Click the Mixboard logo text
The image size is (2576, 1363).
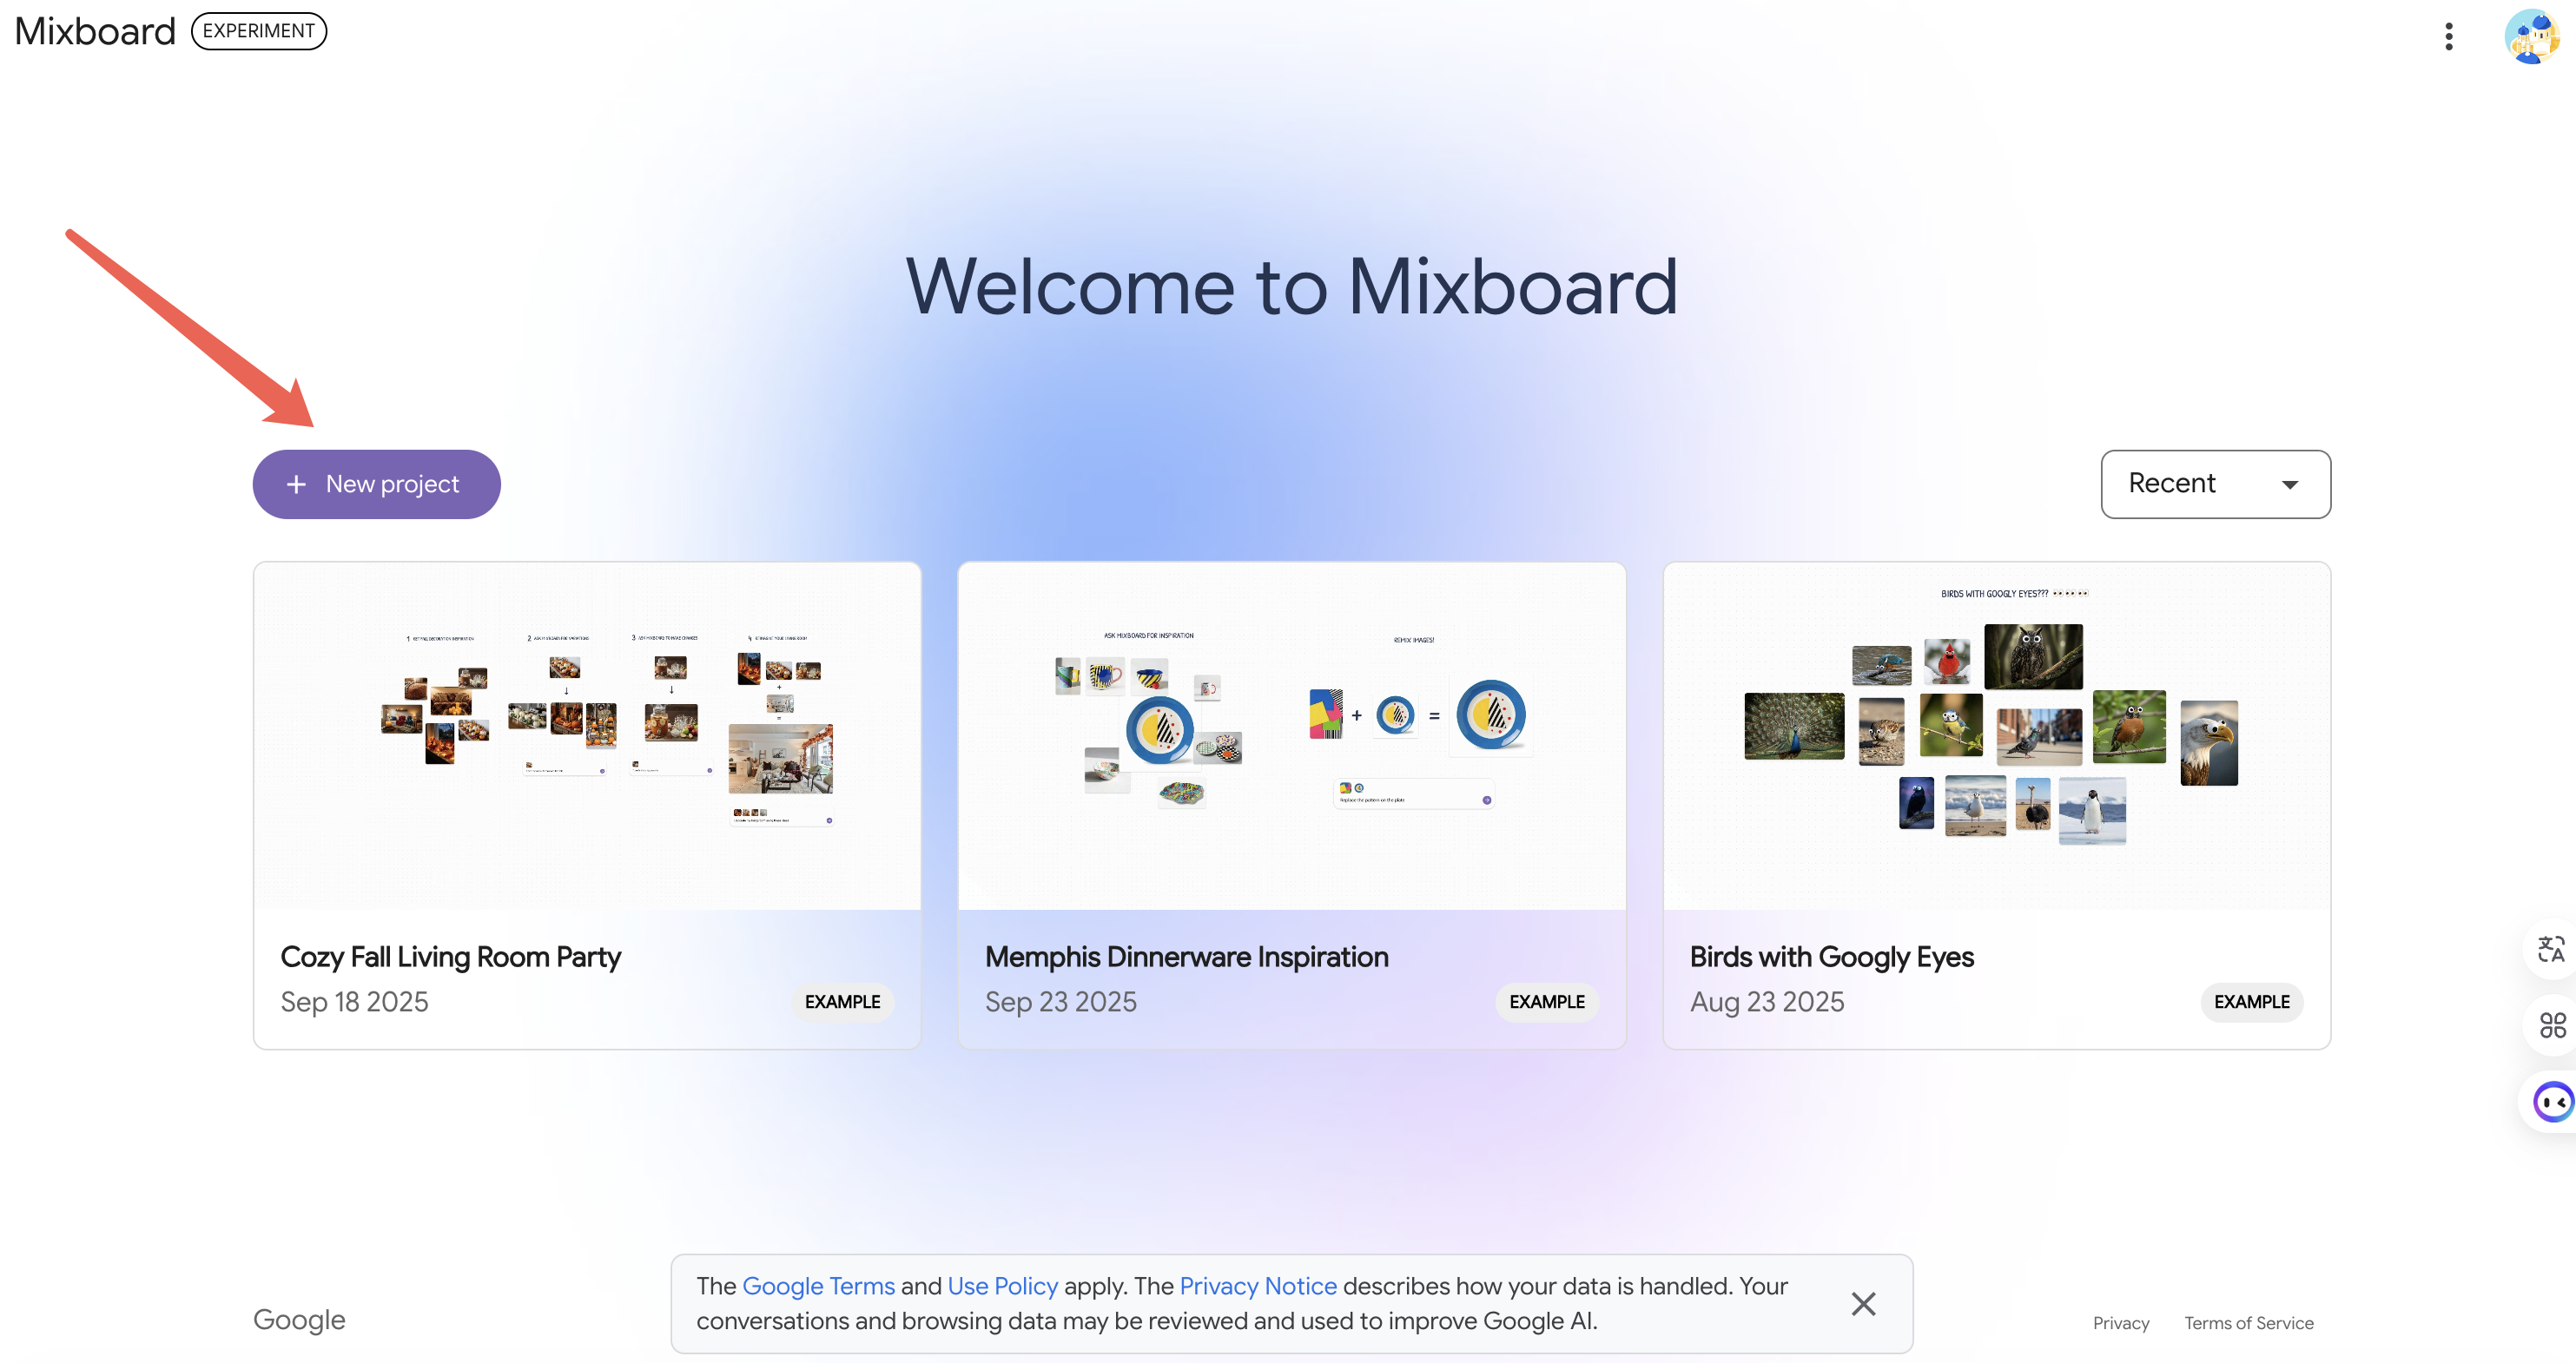[x=95, y=32]
